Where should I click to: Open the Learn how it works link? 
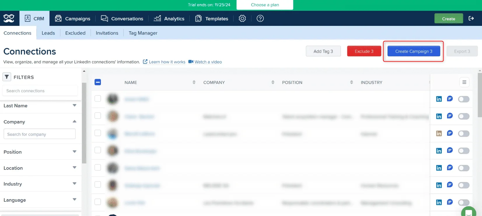pyautogui.click(x=167, y=62)
